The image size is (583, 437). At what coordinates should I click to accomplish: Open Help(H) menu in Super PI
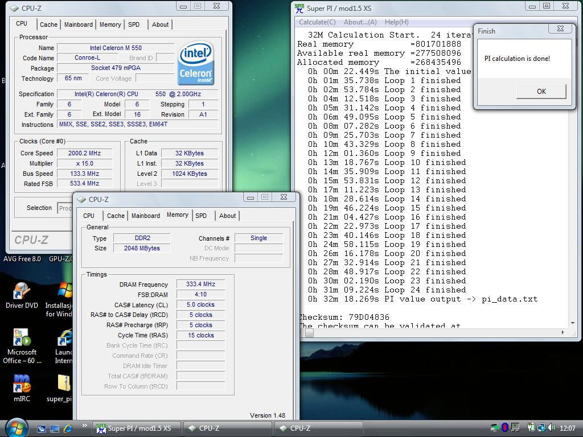tap(396, 22)
